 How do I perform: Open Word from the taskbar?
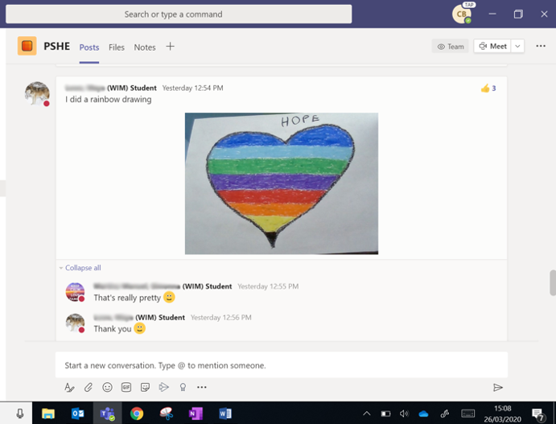click(224, 414)
